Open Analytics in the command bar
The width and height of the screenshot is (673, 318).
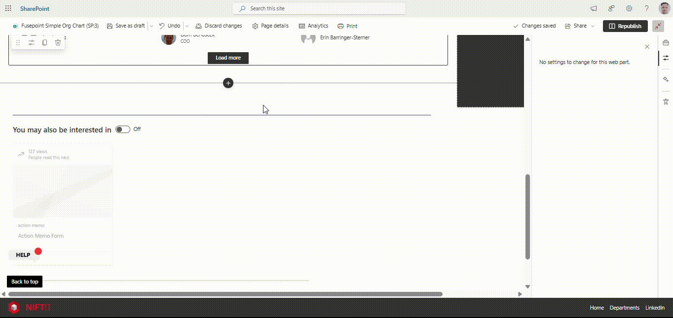pos(313,26)
